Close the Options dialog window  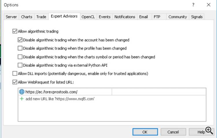tap(209, 5)
